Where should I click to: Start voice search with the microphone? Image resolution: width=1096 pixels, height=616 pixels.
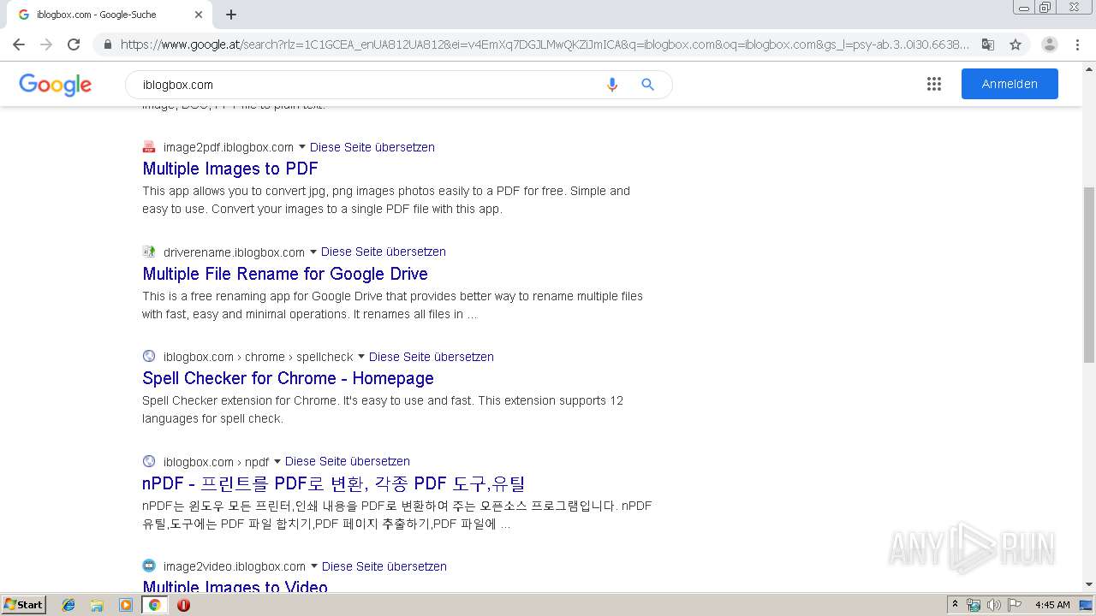coord(612,85)
